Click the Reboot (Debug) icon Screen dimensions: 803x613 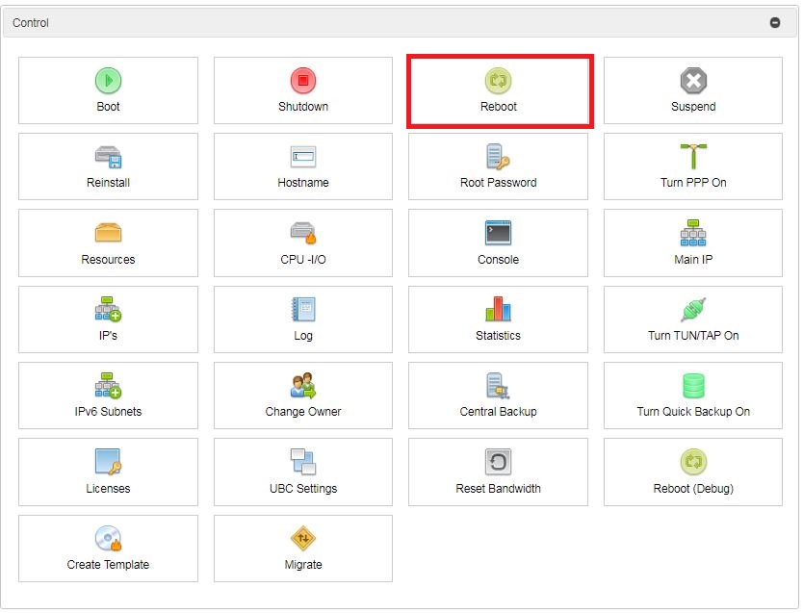coord(693,462)
